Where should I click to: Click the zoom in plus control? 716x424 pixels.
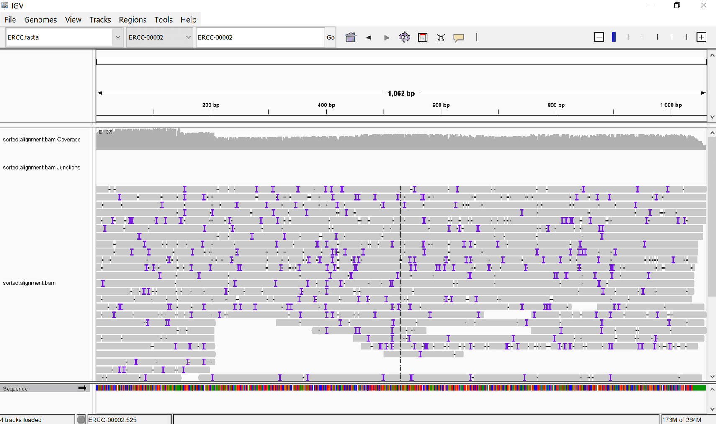701,37
